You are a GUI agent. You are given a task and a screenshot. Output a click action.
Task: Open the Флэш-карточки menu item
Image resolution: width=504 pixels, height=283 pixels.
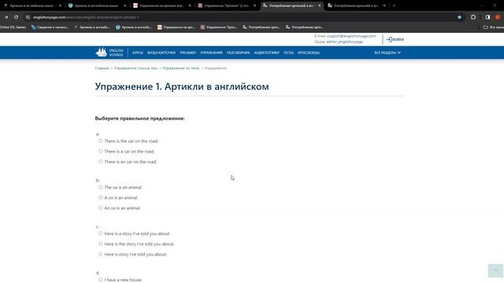tap(161, 53)
